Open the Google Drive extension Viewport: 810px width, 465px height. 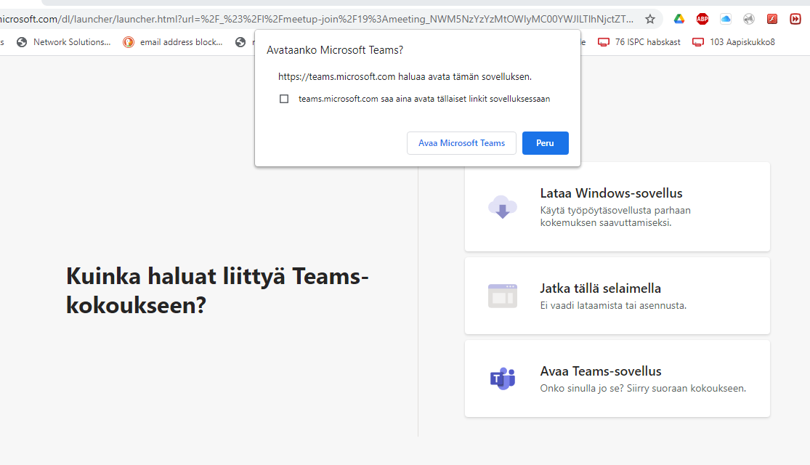click(679, 19)
